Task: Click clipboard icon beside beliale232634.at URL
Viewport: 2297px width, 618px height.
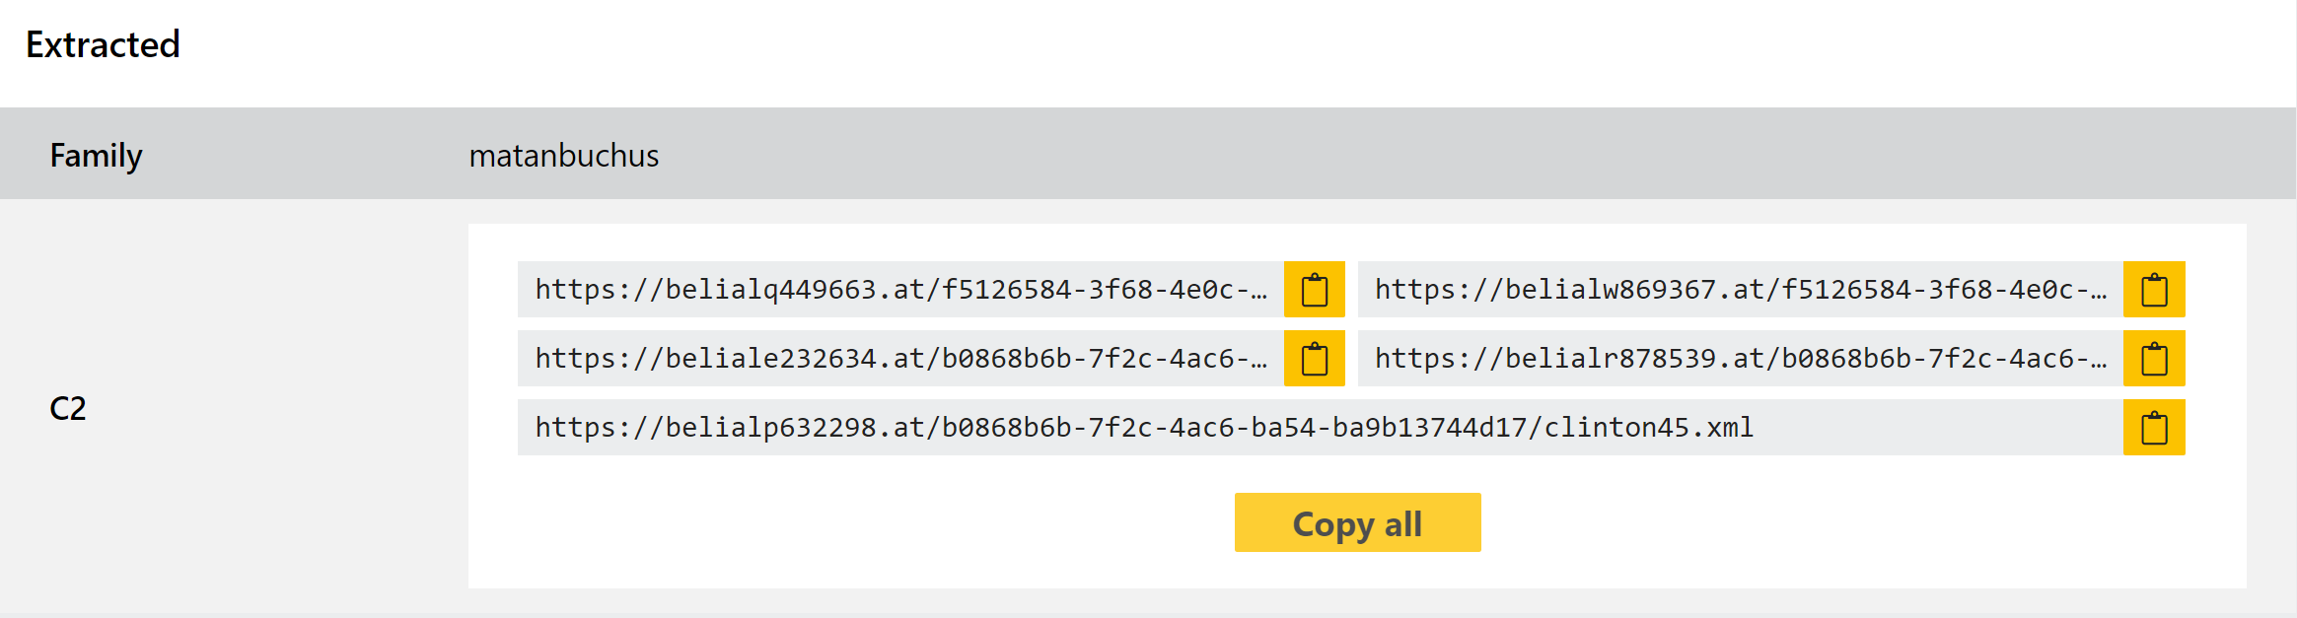Action: click(x=1314, y=359)
